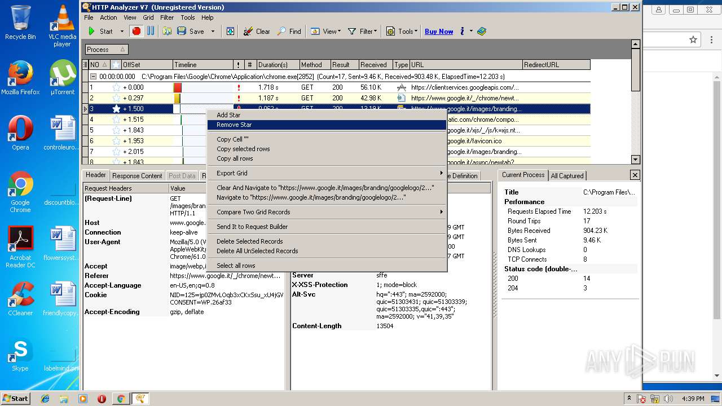Click the grid scrollbar down arrow
722x406 pixels.
pos(636,160)
